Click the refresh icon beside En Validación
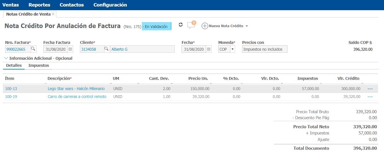 [x=181, y=25]
